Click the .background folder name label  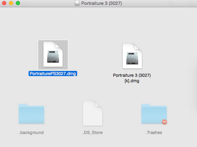point(31,132)
